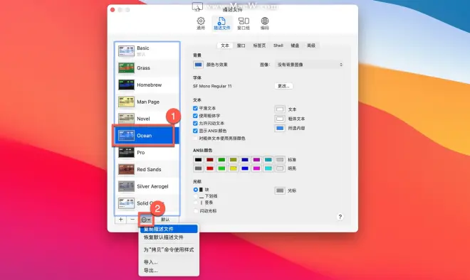Click 更改 to change the font
Image resolution: width=470 pixels, height=280 pixels.
coord(283,86)
